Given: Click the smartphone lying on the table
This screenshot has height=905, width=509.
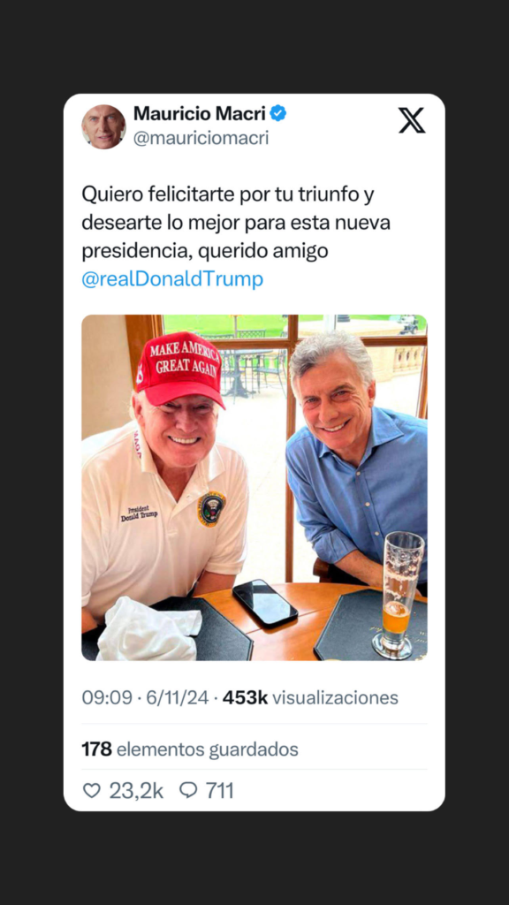Looking at the screenshot, I should (265, 603).
